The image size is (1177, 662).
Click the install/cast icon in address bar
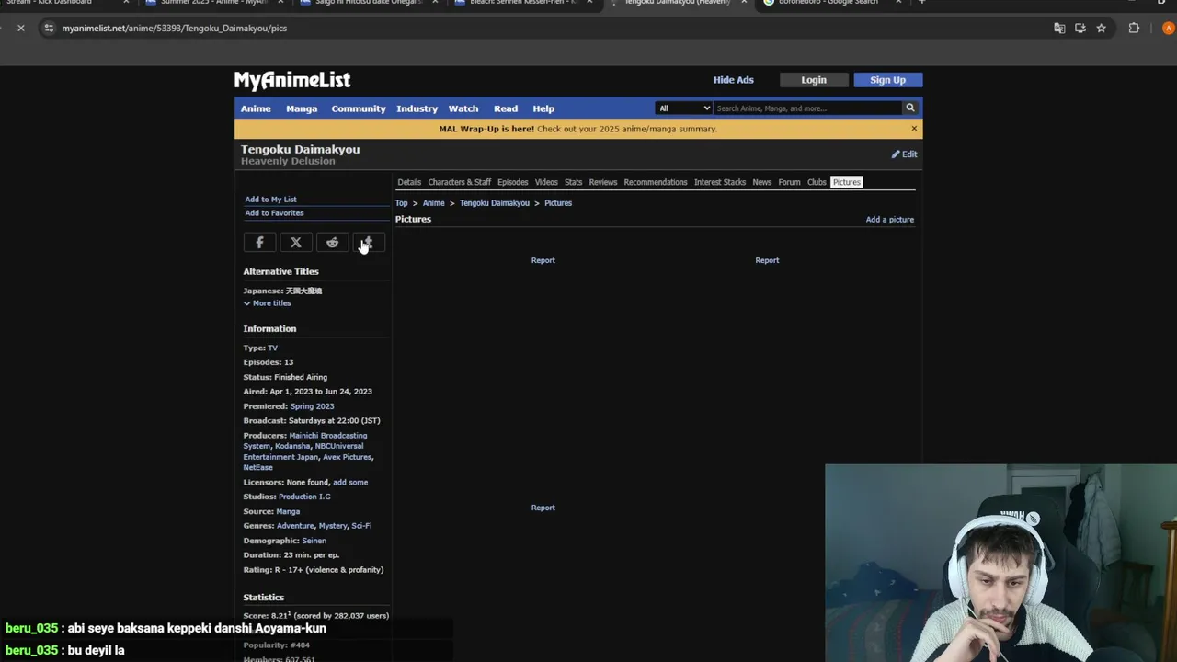tap(1080, 29)
